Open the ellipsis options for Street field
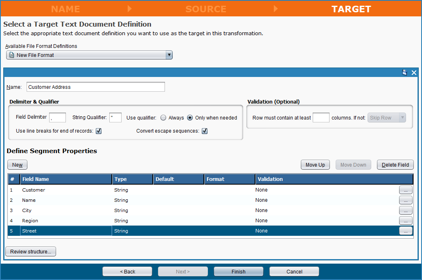The image size is (422, 280). pos(405,231)
